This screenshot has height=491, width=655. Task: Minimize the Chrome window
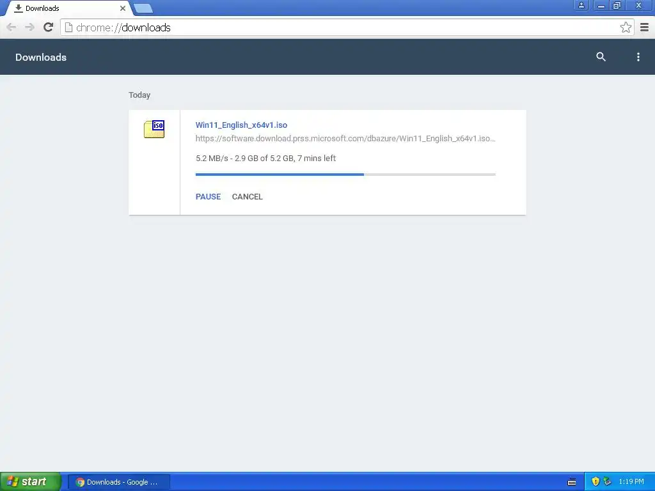click(601, 5)
